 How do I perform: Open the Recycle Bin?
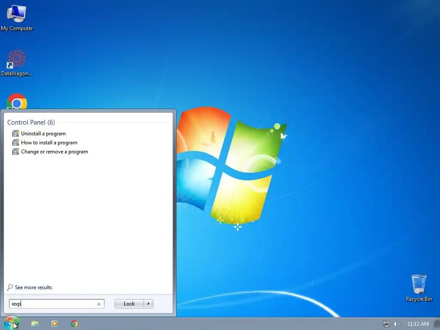point(419,288)
